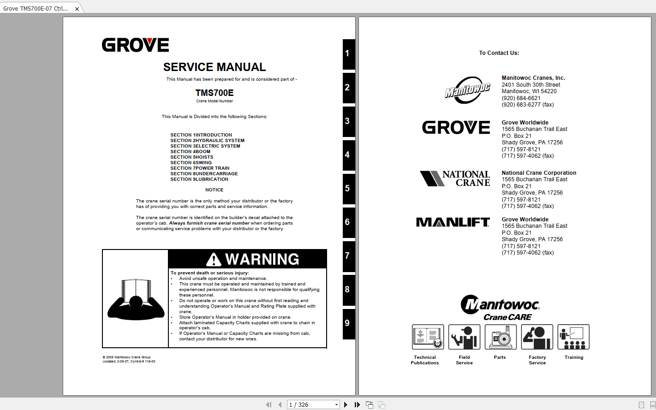Open the page number dropdown
656x410 pixels.
[x=335, y=404]
